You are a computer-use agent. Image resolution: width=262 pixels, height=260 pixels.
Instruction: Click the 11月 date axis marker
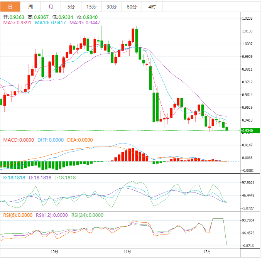[x=128, y=252]
